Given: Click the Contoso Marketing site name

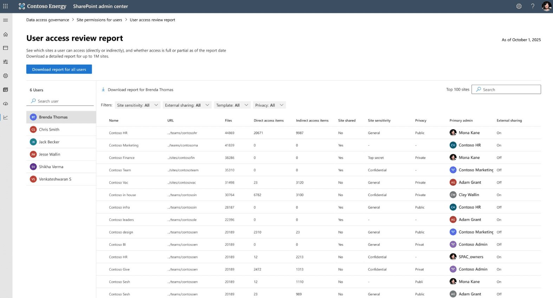Looking at the screenshot, I should tap(124, 145).
